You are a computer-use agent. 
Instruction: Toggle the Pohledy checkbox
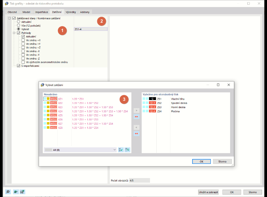(x=19, y=33)
